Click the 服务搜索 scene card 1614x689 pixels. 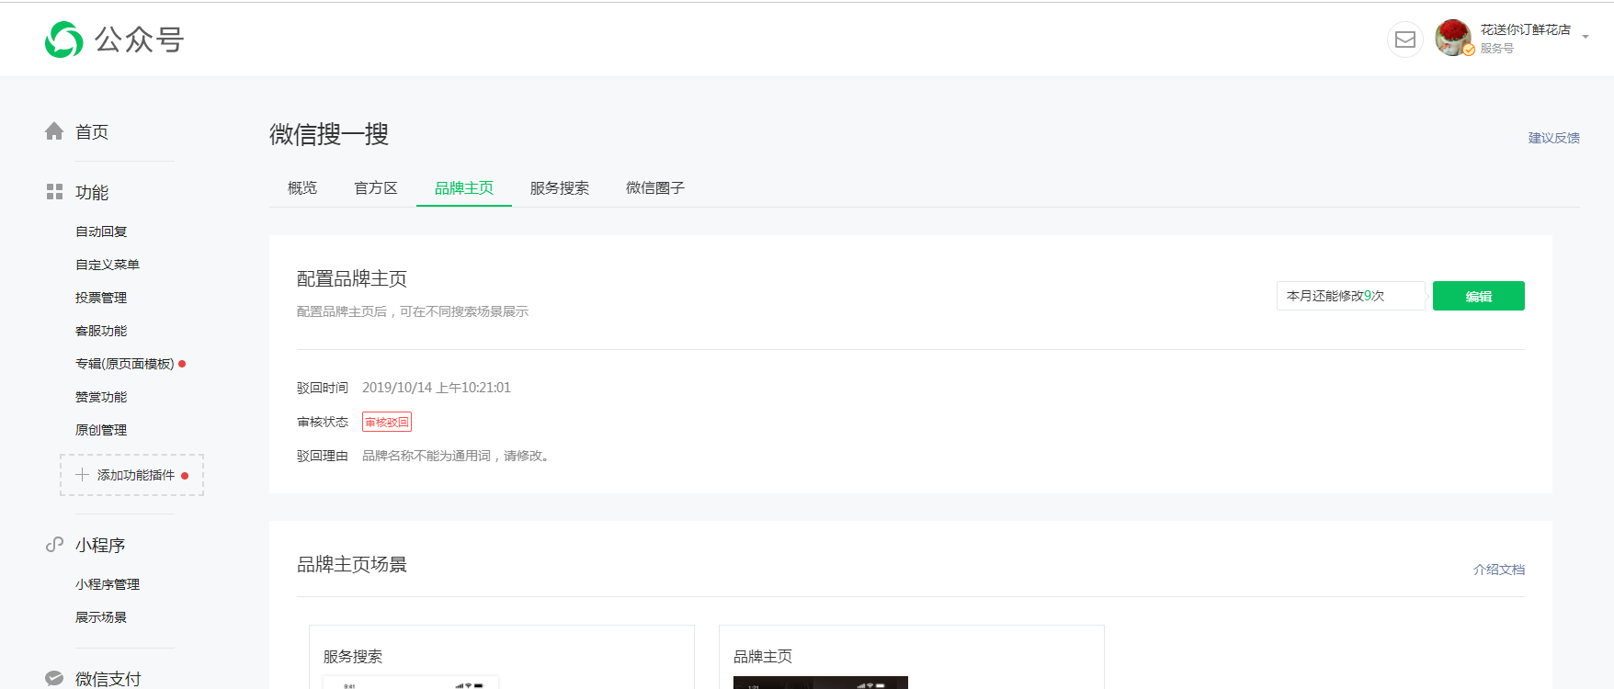point(502,657)
